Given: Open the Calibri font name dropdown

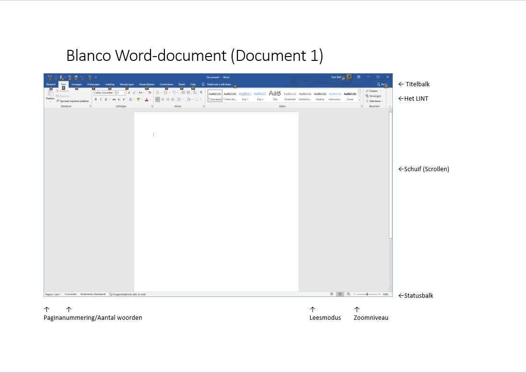Looking at the screenshot, I should (x=104, y=93).
